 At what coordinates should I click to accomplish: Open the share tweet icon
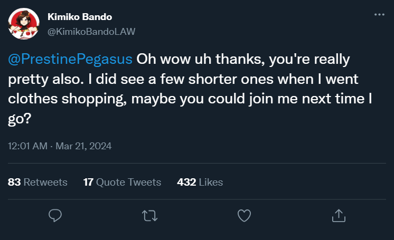pyautogui.click(x=338, y=215)
